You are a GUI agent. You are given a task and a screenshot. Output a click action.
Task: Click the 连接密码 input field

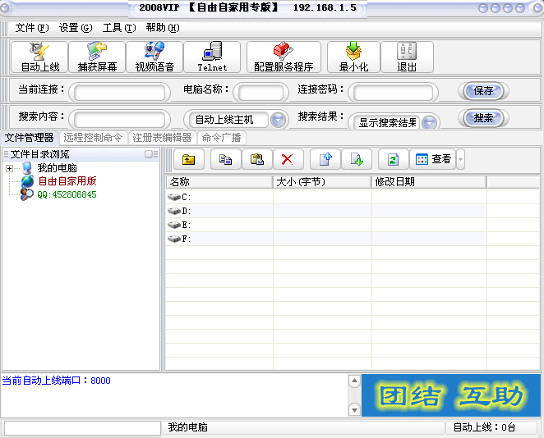tap(393, 92)
